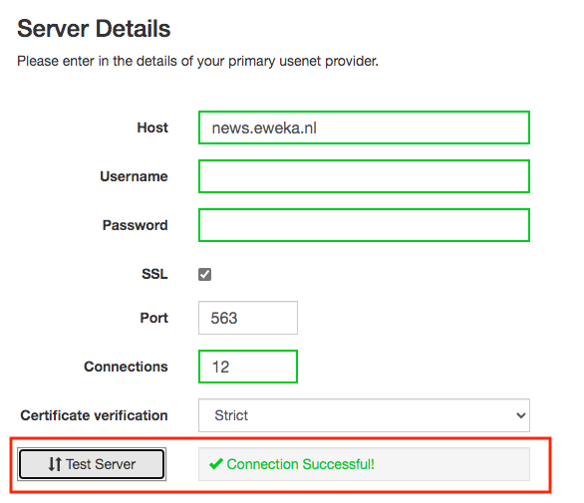The width and height of the screenshot is (584, 503).
Task: Select the Port field showing 563
Action: tap(248, 318)
